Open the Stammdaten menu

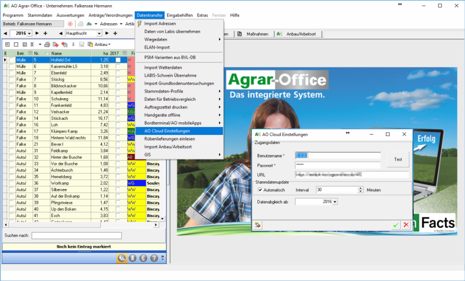point(40,15)
